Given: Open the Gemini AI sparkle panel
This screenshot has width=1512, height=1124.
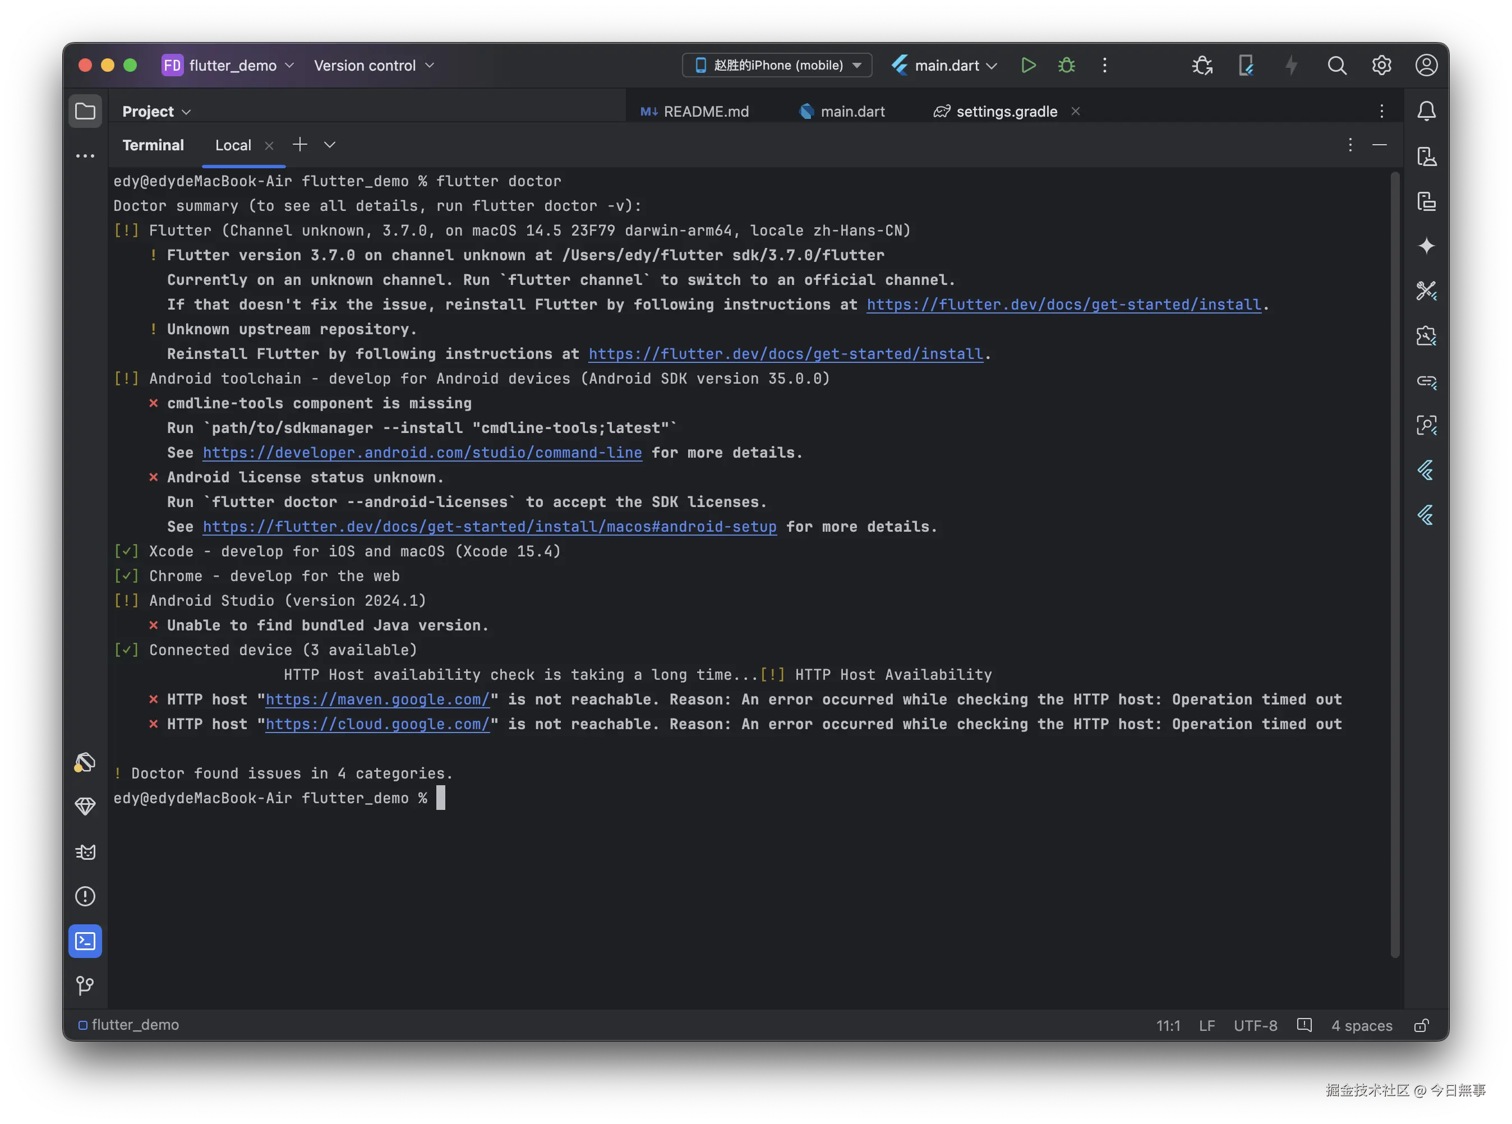Looking at the screenshot, I should click(x=1426, y=246).
